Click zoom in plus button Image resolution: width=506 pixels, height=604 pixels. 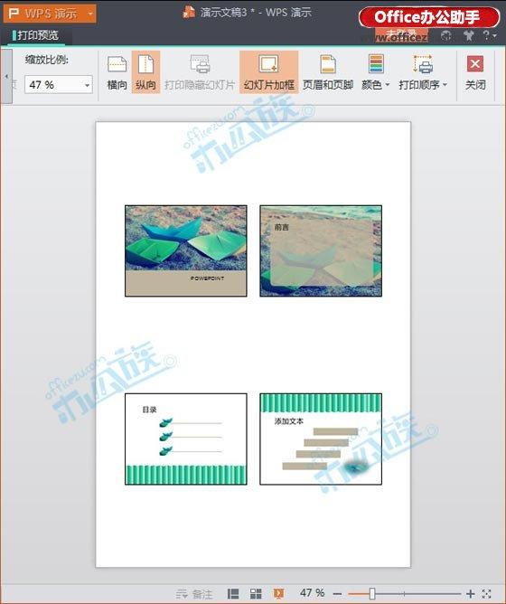pyautogui.click(x=470, y=593)
